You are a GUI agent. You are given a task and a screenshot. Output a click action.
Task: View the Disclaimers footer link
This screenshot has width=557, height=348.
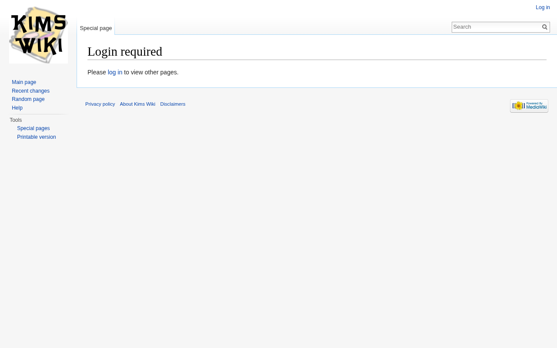[x=173, y=104]
